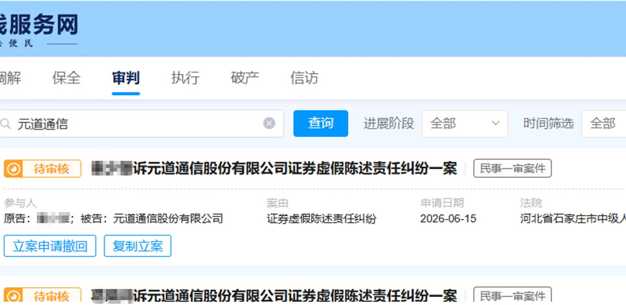Click the 法院 column label

pyautogui.click(x=531, y=203)
